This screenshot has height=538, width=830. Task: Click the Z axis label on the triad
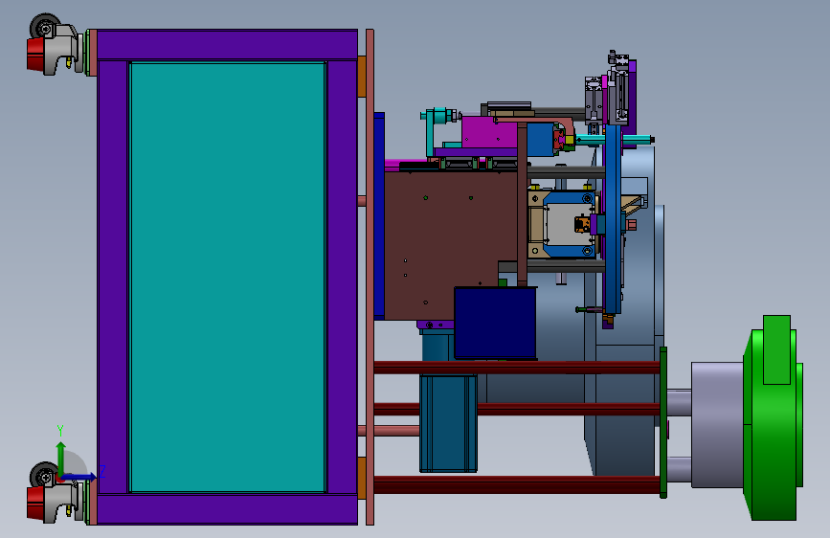102,471
